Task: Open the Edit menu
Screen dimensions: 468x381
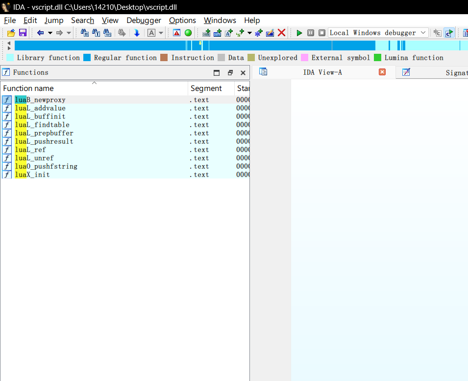Action: tap(30, 20)
